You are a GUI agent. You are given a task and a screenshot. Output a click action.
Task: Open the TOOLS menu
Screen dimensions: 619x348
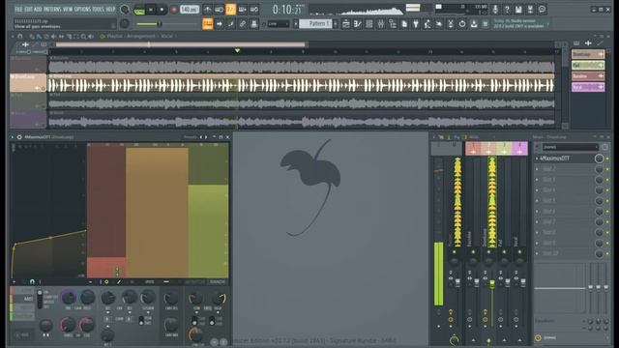point(98,9)
